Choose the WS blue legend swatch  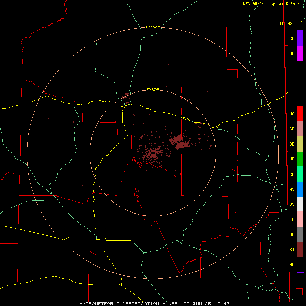(300, 189)
